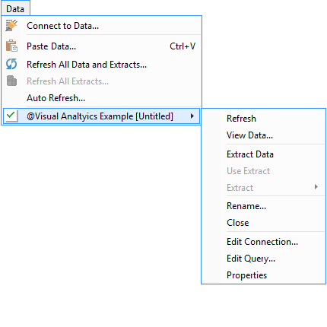Viewport: 327px width, 327px height.
Task: Click the Connect to Data plug icon
Action: pyautogui.click(x=11, y=26)
